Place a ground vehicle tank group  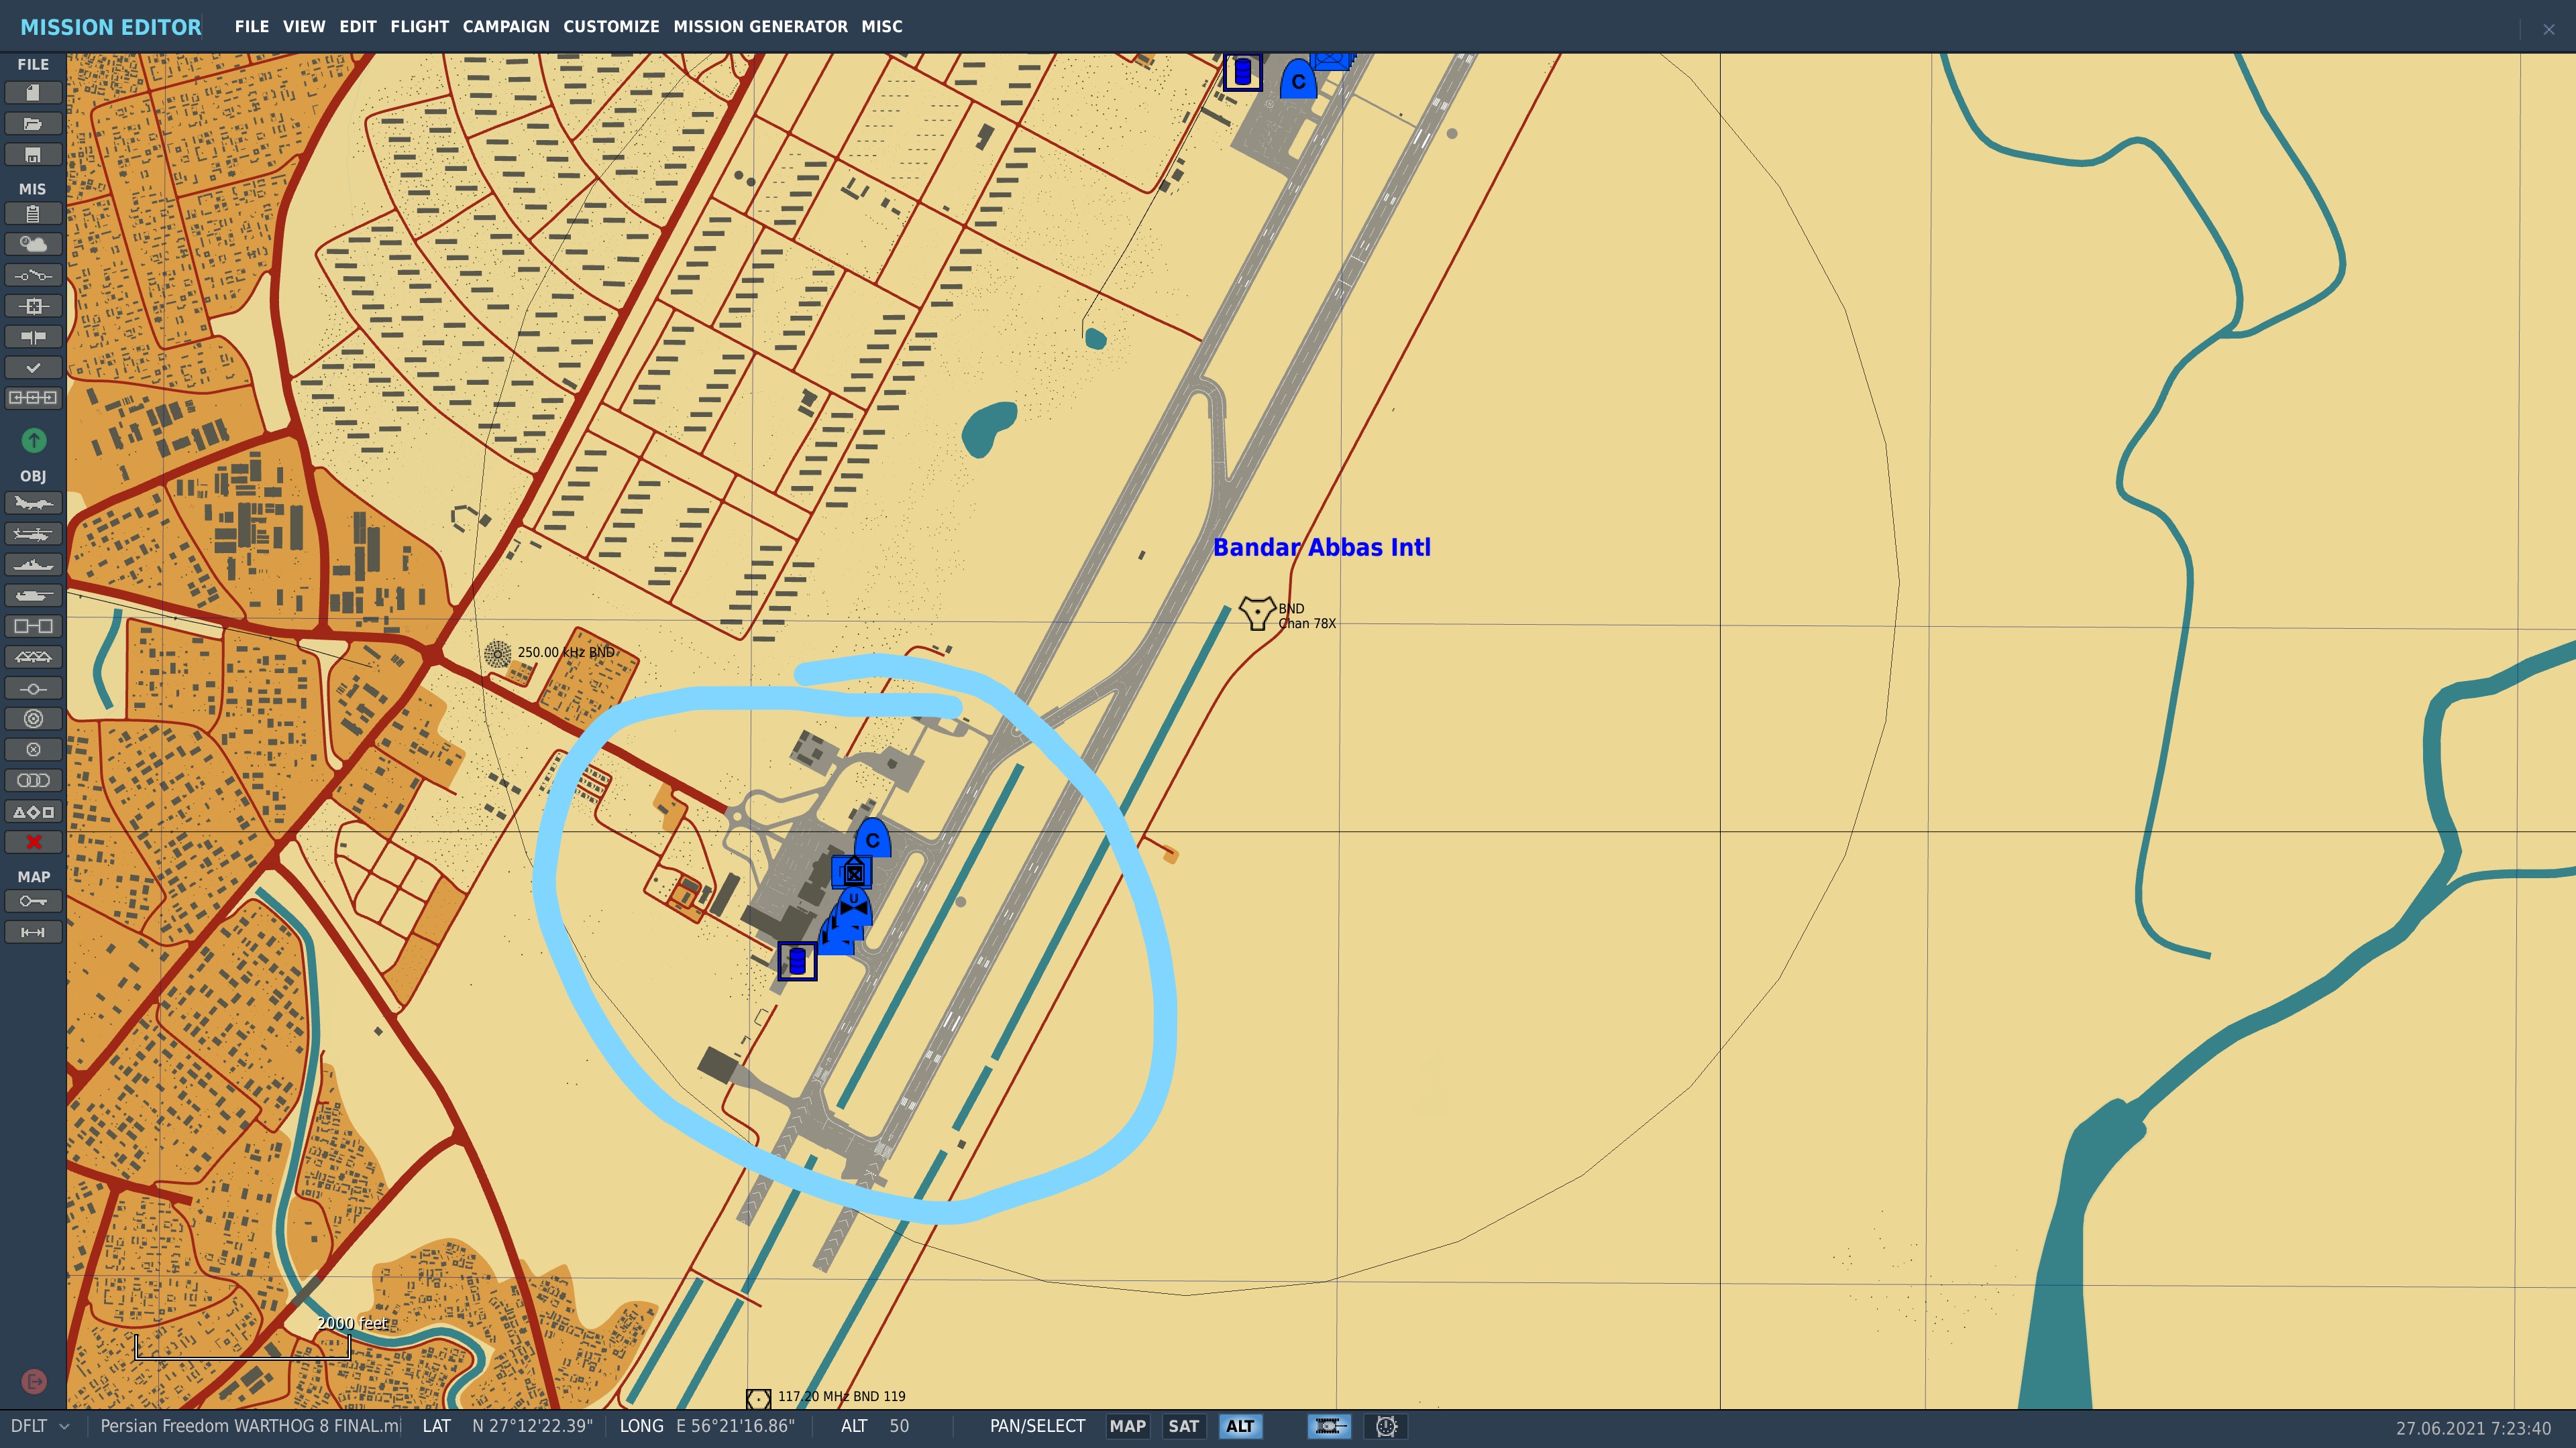click(x=33, y=595)
